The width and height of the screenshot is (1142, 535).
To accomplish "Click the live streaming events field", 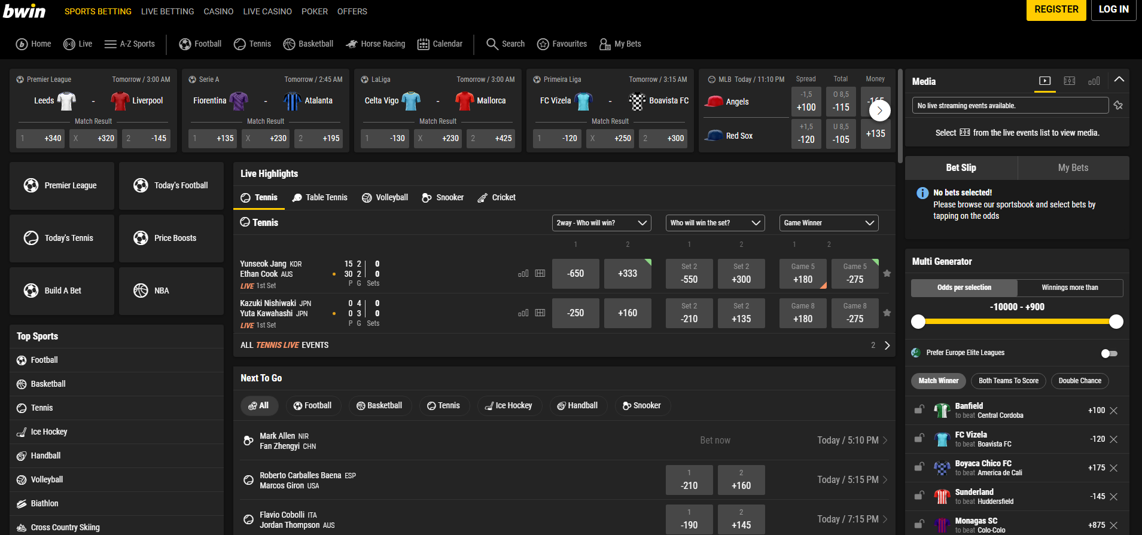I will pos(1010,105).
